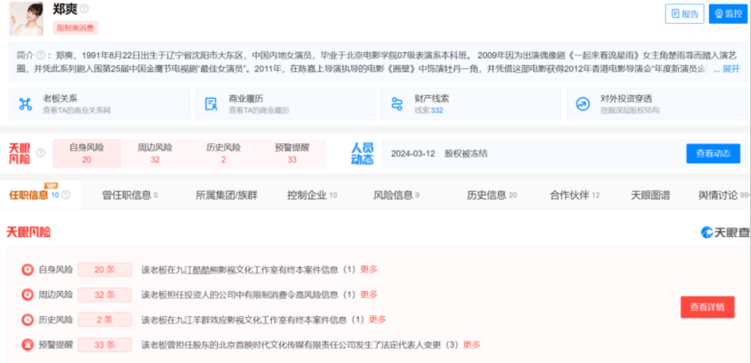Click help icon next to 郑爽 name
Image resolution: width=751 pixels, height=363 pixels.
pos(85,10)
